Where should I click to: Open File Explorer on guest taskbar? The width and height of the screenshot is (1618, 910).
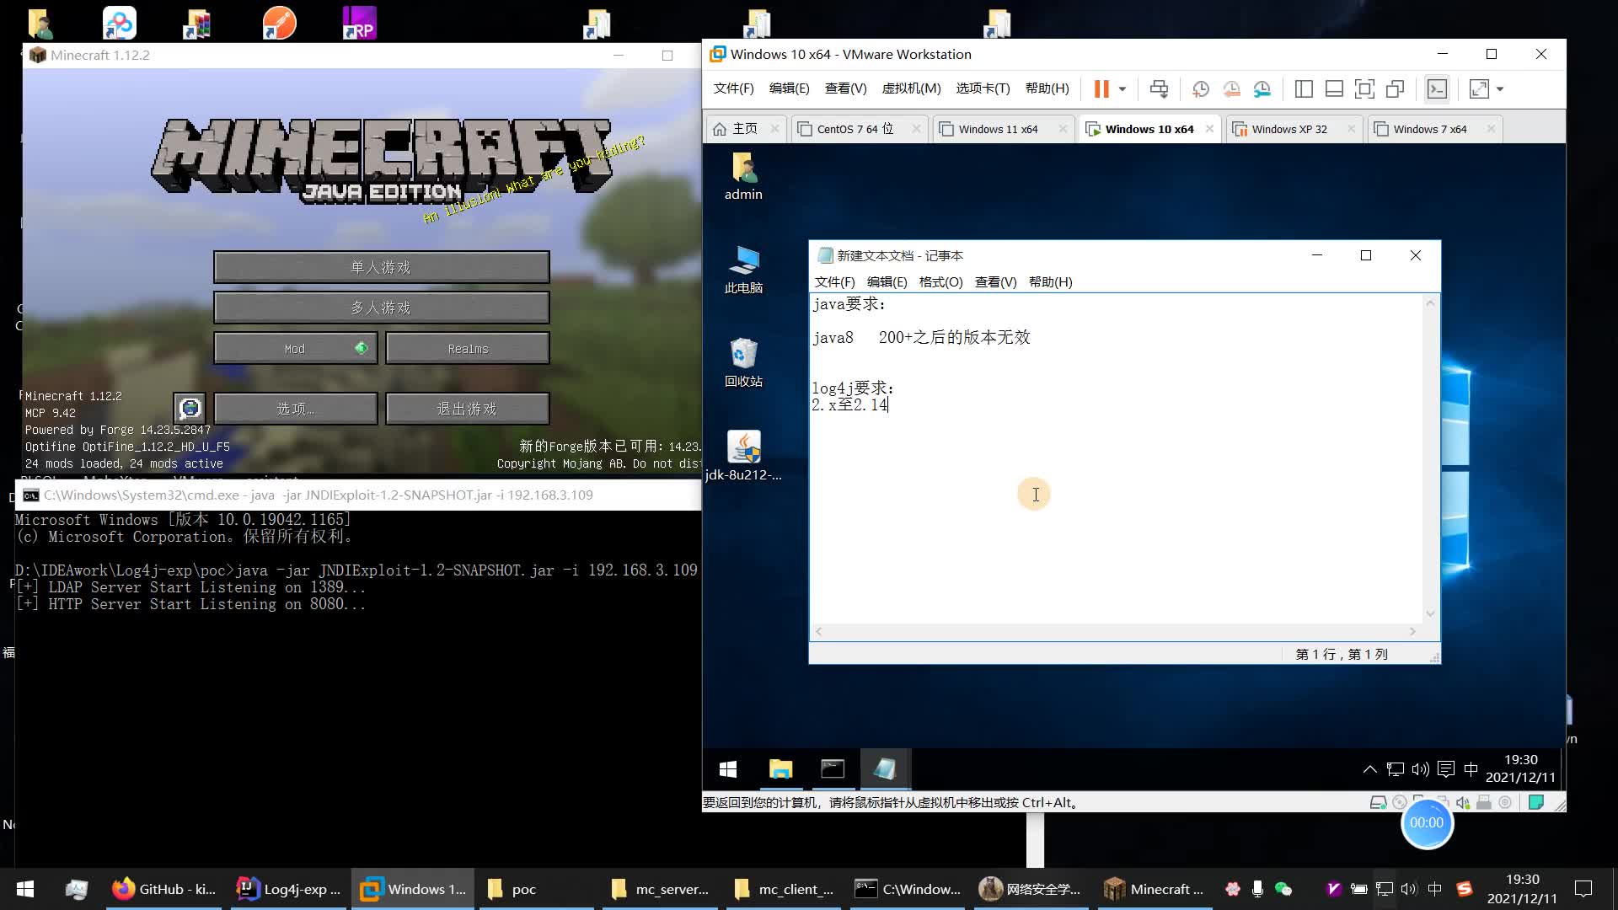point(780,768)
